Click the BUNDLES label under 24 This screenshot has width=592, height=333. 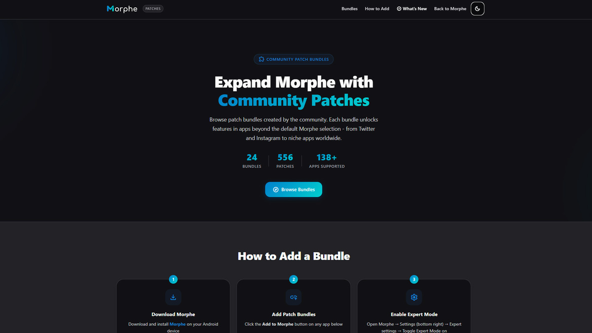(252, 167)
